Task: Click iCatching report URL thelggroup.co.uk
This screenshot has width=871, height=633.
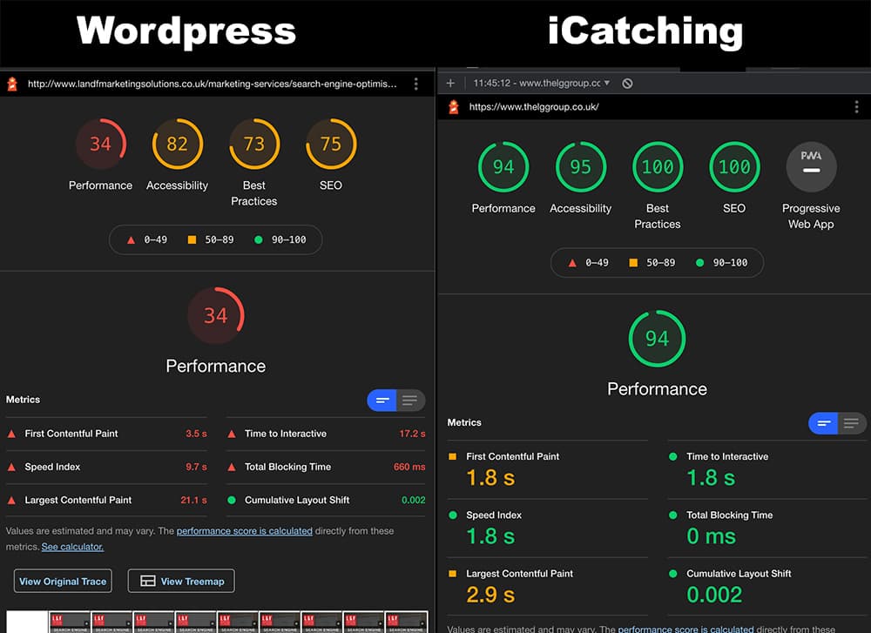Action: point(534,106)
